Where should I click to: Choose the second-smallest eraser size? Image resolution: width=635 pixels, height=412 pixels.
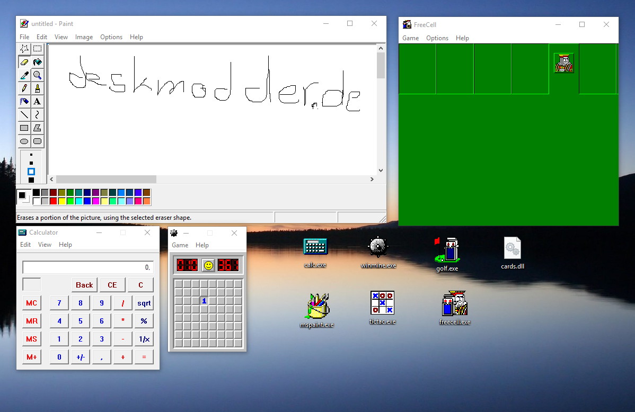click(x=31, y=163)
